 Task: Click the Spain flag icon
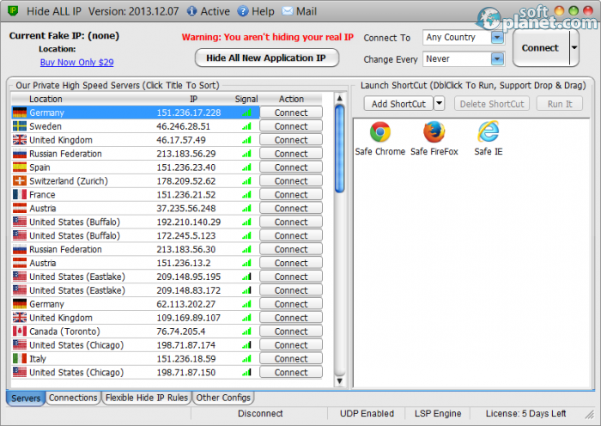pyautogui.click(x=20, y=167)
